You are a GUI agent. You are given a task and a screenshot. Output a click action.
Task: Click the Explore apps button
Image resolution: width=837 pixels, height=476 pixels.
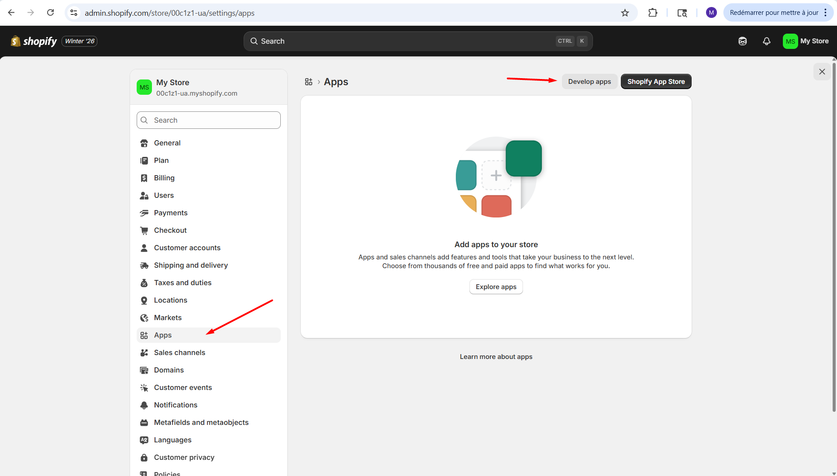tap(496, 287)
